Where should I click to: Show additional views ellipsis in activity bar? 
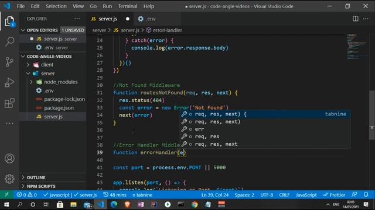click(9, 123)
